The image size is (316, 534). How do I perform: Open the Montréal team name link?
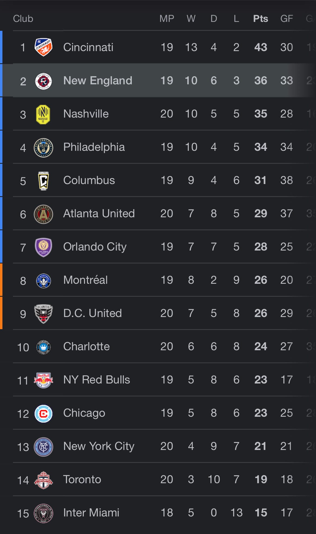pos(85,280)
